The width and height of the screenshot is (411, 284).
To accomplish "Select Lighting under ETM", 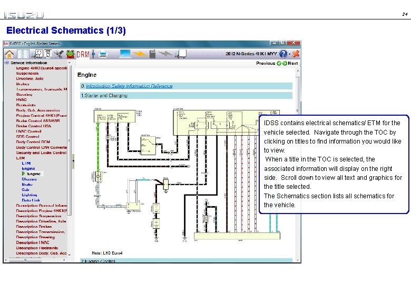I will point(30,195).
